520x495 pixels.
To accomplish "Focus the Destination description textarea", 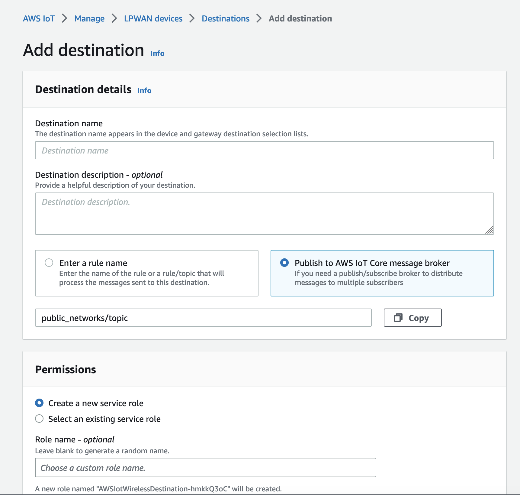I will coord(264,213).
